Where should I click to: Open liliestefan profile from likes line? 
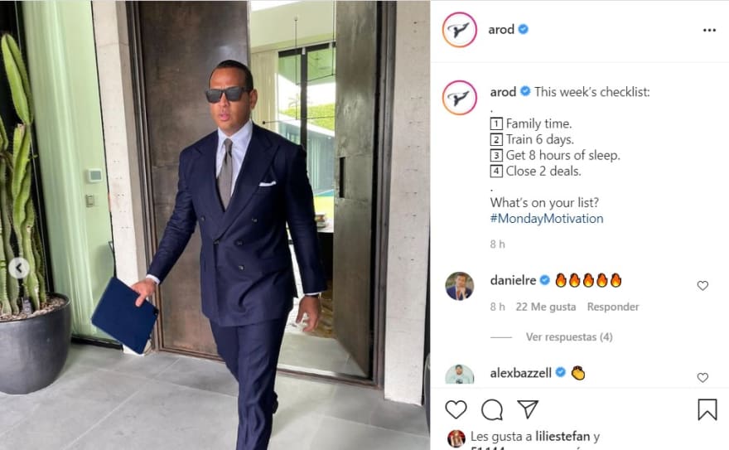click(562, 437)
